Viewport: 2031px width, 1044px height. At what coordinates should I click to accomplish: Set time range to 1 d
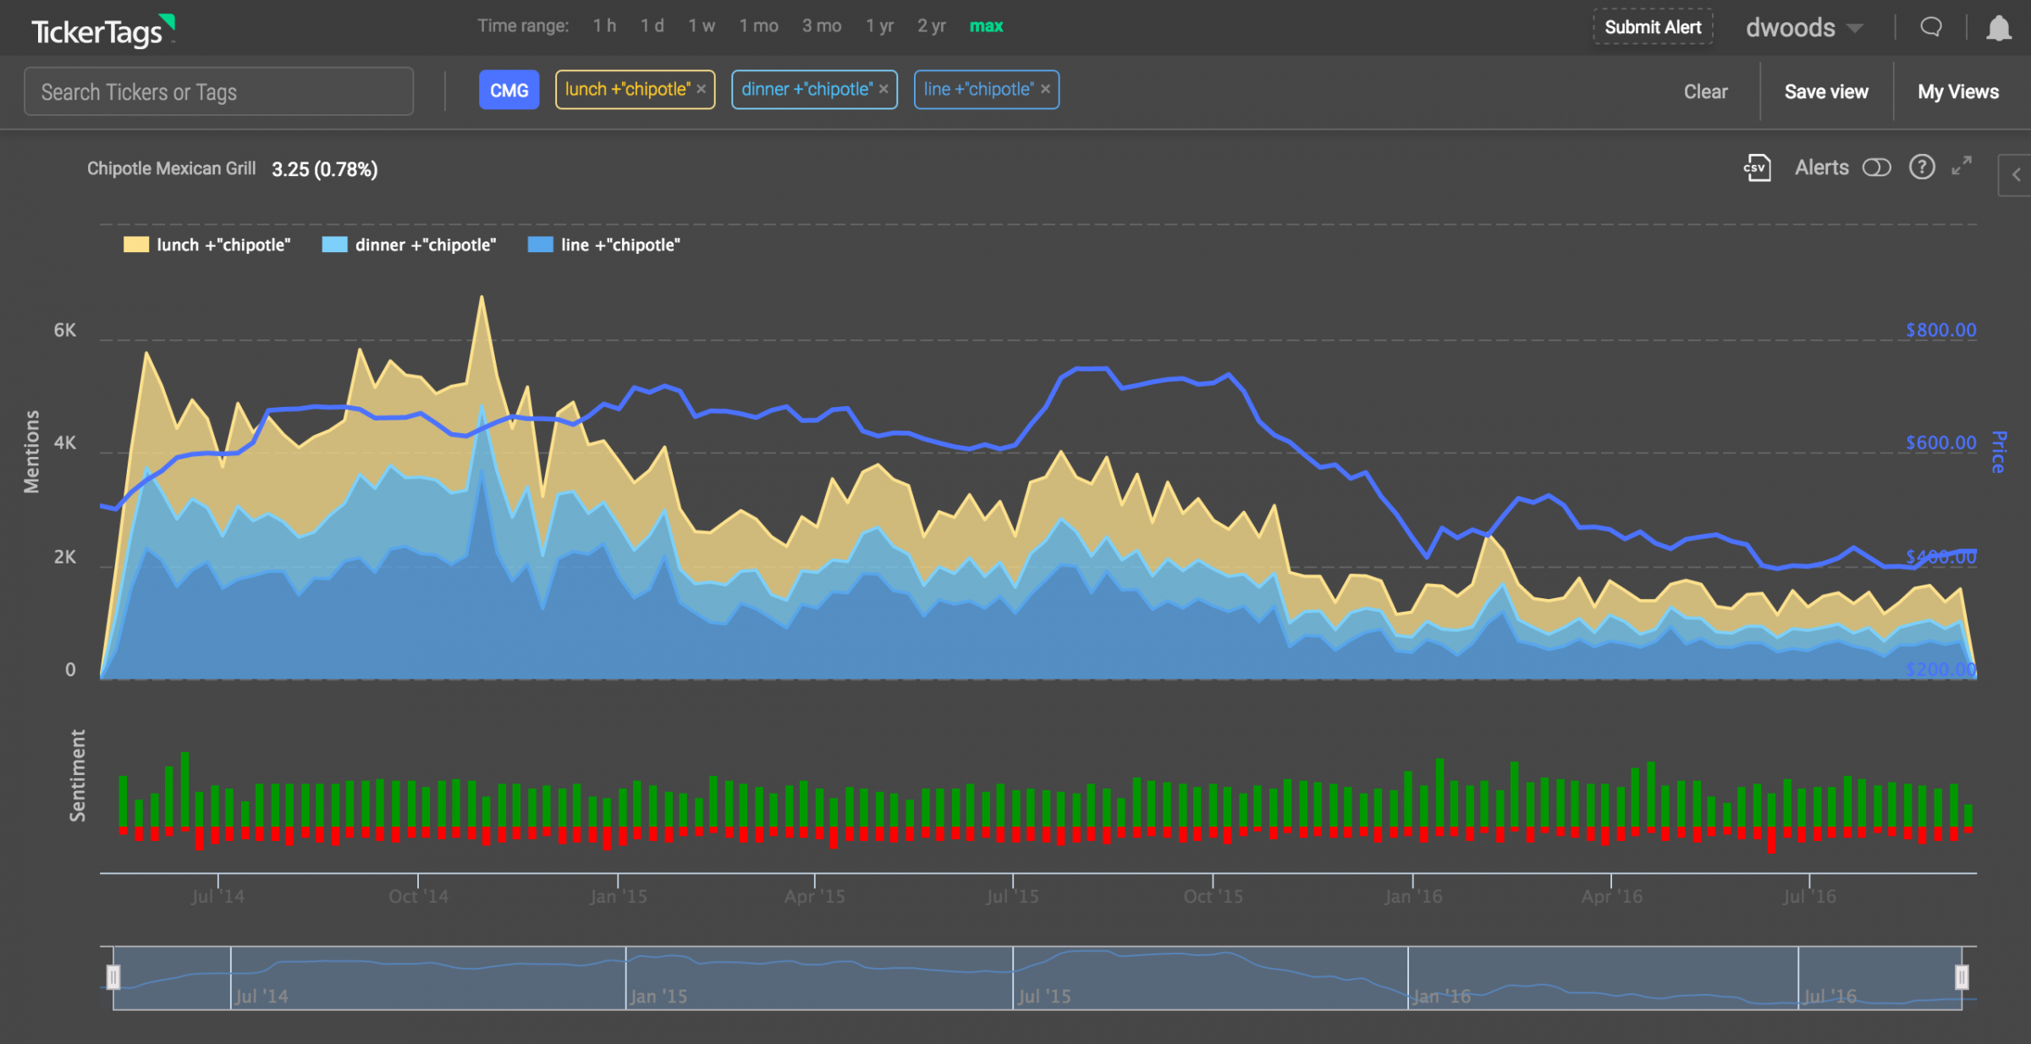(x=652, y=26)
